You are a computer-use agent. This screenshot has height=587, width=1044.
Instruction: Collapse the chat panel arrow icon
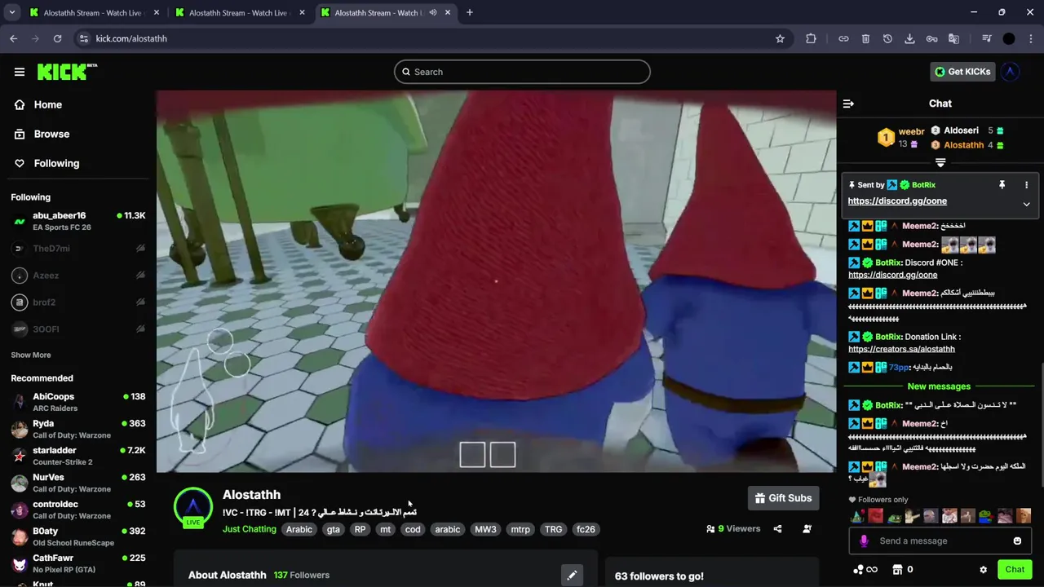848,104
